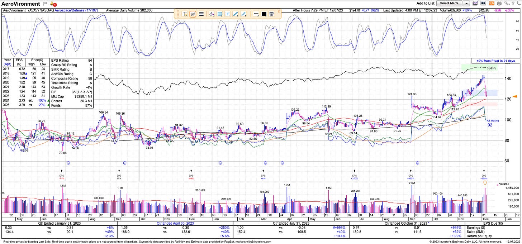Open the Add to List dropdown arrow

(x=466, y=3)
